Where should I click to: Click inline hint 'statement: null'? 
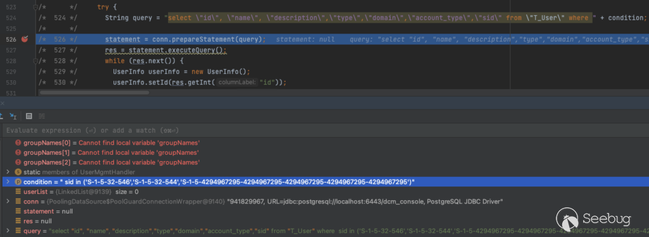tap(305, 39)
